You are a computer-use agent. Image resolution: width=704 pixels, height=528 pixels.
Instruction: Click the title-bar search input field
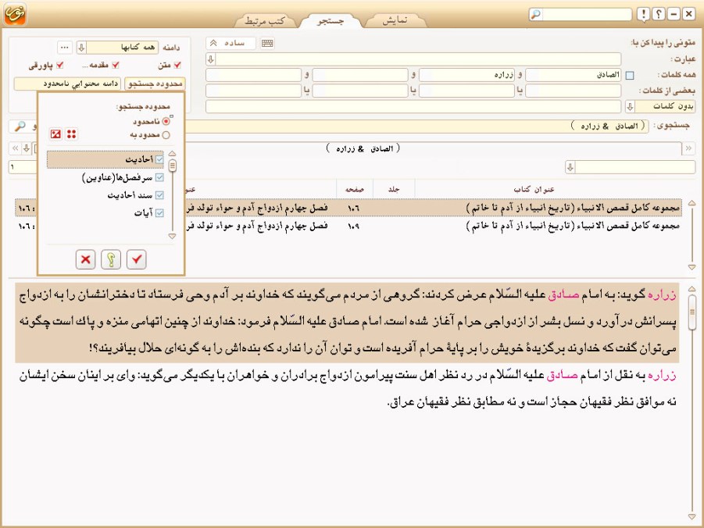pyautogui.click(x=587, y=14)
